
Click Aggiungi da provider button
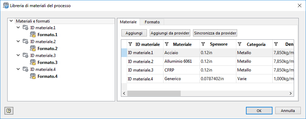coord(170,33)
